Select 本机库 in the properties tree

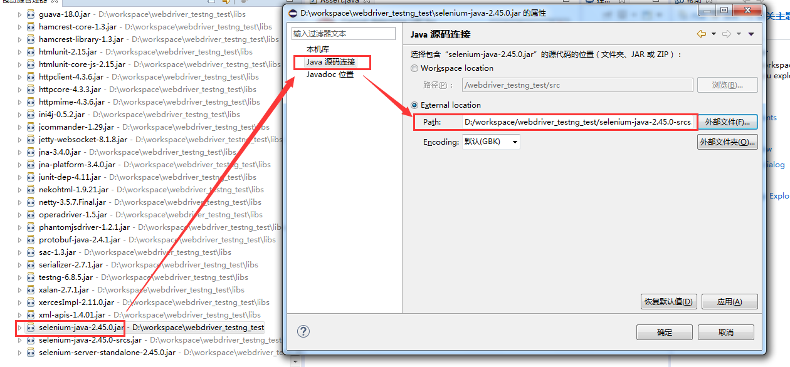click(x=318, y=49)
